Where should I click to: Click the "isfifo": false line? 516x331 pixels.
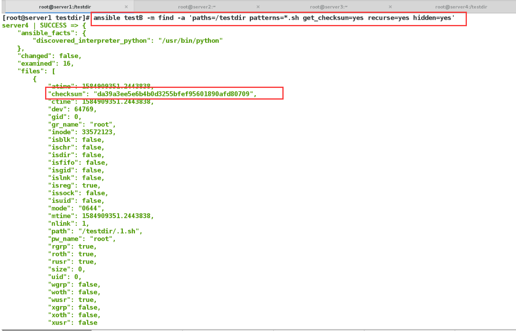(x=78, y=162)
